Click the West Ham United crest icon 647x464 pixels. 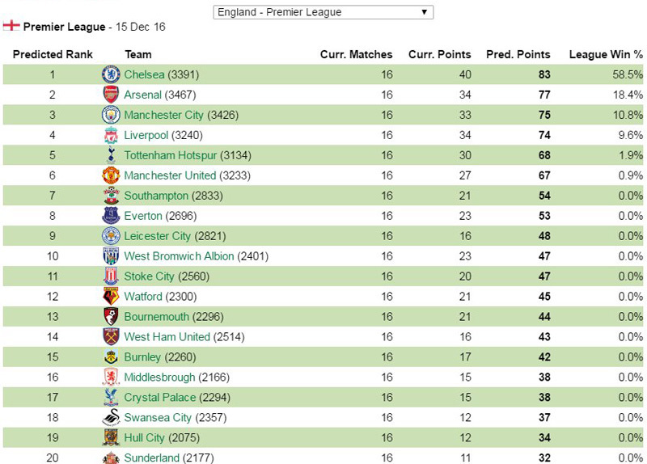[111, 337]
